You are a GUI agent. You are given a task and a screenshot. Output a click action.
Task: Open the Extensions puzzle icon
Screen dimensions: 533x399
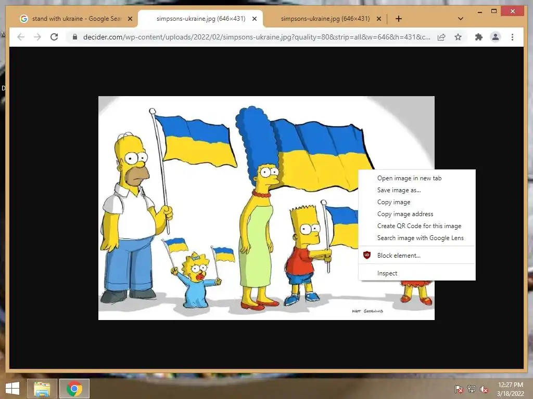click(479, 37)
